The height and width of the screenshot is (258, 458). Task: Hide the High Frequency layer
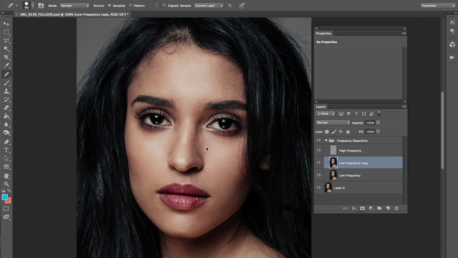click(x=319, y=150)
